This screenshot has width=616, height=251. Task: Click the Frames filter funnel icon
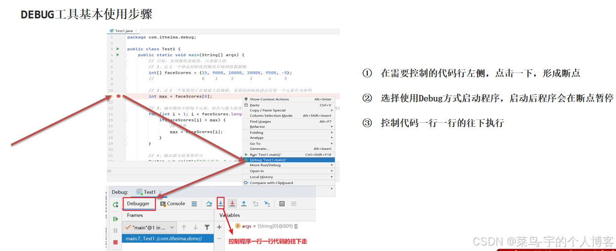click(207, 227)
